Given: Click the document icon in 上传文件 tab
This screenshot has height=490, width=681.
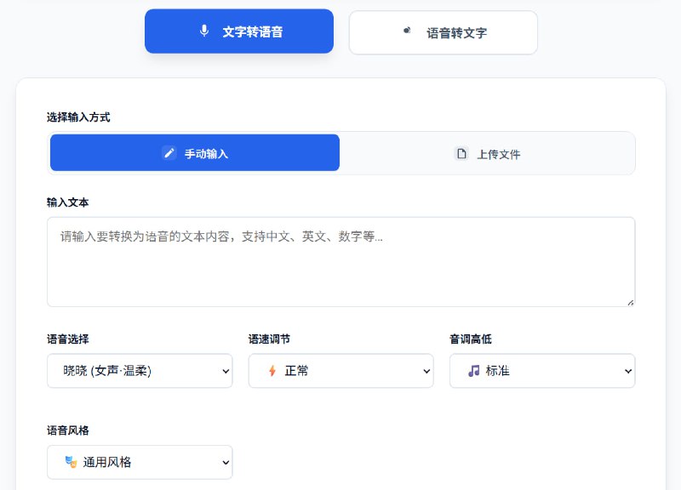Looking at the screenshot, I should coord(461,153).
